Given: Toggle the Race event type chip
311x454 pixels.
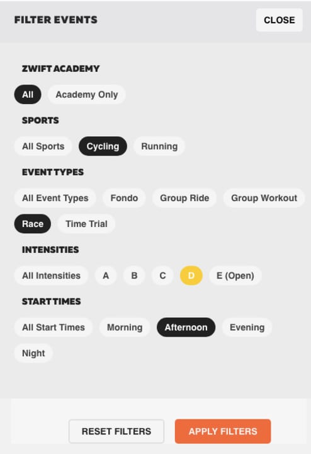Looking at the screenshot, I should [33, 224].
